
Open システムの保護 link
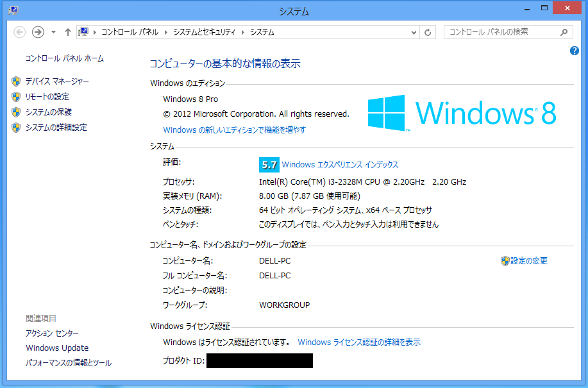pyautogui.click(x=48, y=112)
